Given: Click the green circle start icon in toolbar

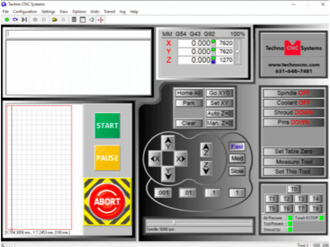Looking at the screenshot, I should tap(7, 20).
